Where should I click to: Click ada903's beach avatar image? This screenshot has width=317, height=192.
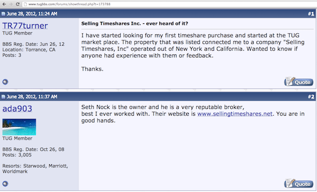tap(19, 127)
